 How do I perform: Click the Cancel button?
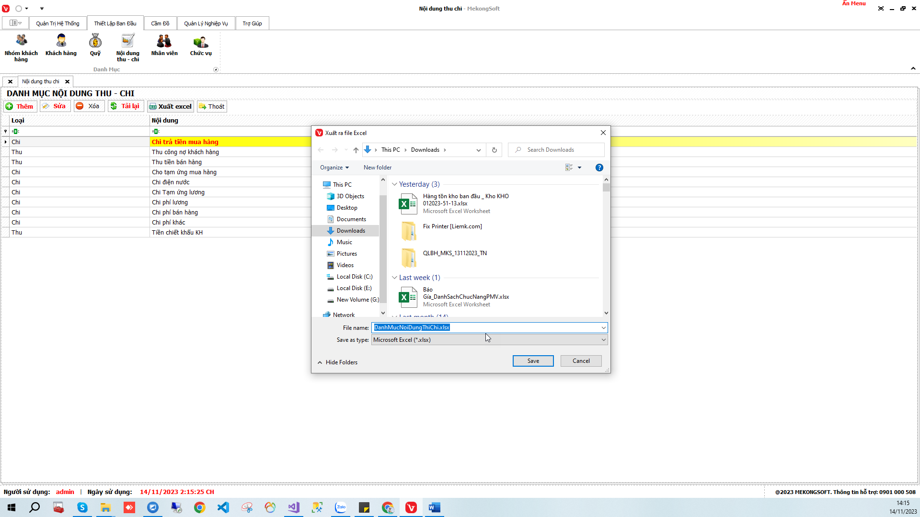tap(581, 361)
